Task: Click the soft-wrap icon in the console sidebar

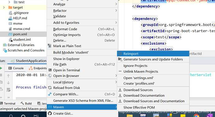Action: 8,90
